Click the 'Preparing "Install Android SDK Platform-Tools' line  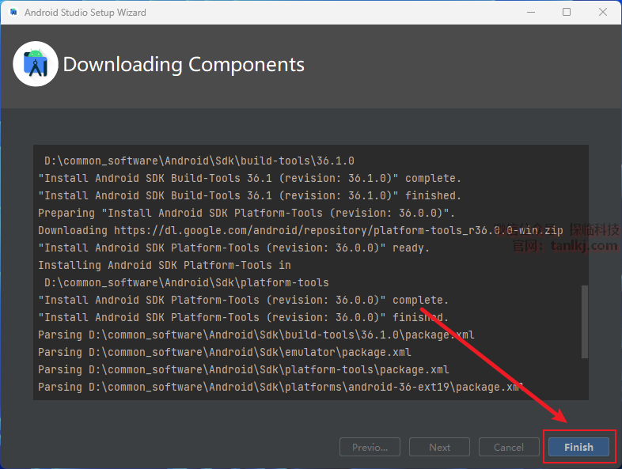[x=246, y=213]
